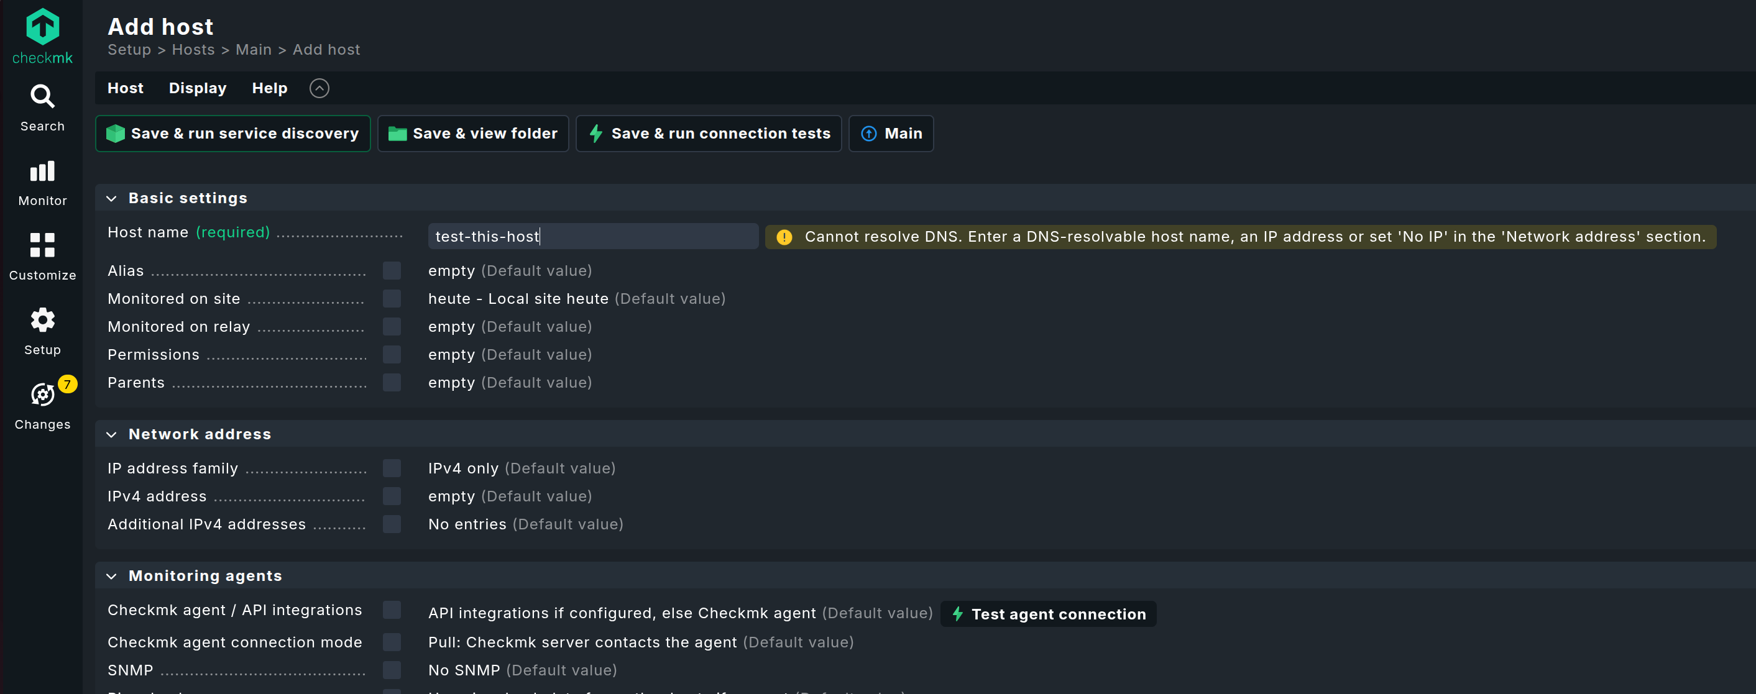Click into the Host name field
1756x694 pixels.
point(592,237)
